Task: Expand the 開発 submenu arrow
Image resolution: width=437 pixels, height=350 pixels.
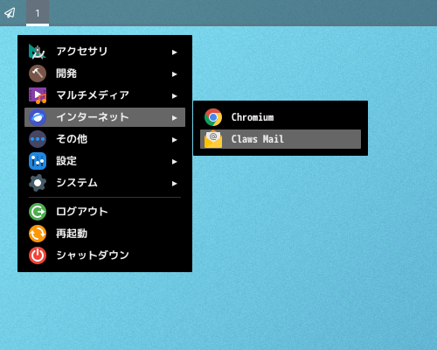Action: 175,74
